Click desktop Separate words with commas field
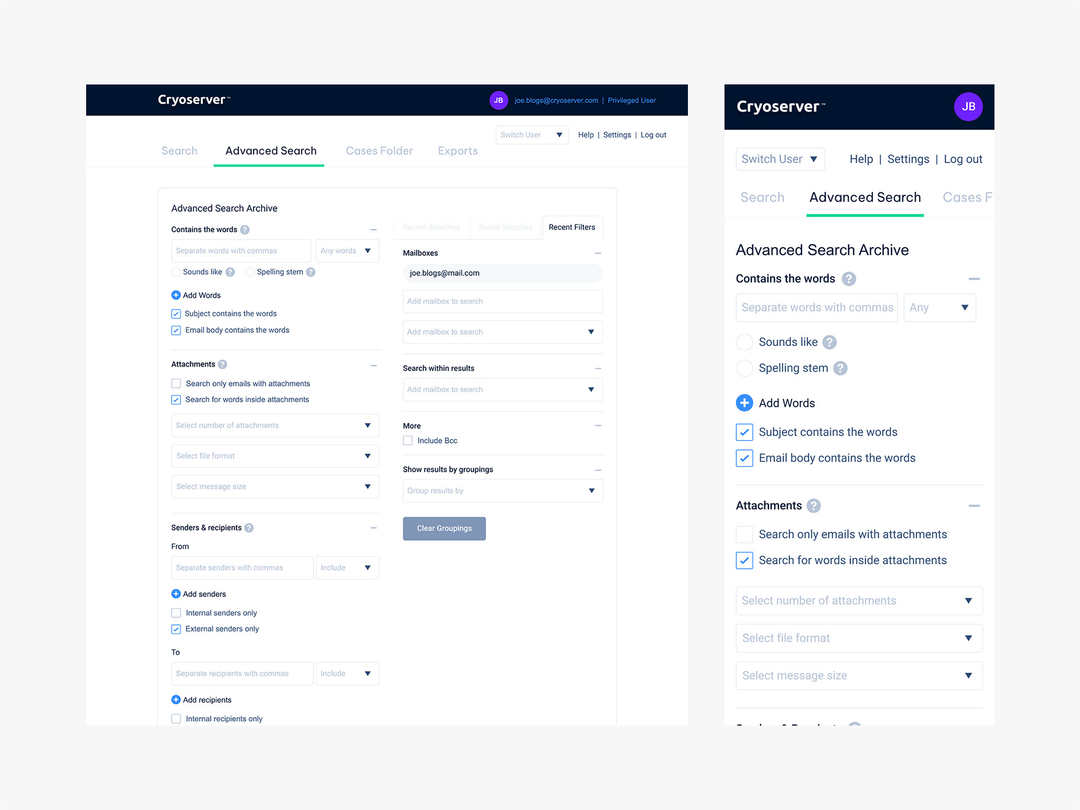 tap(241, 251)
